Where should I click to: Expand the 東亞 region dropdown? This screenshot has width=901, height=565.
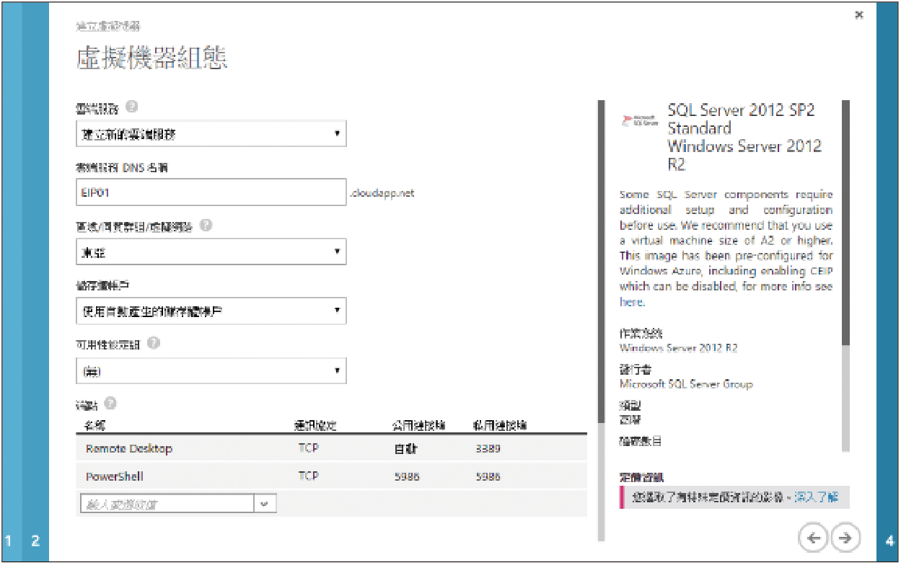point(211,252)
